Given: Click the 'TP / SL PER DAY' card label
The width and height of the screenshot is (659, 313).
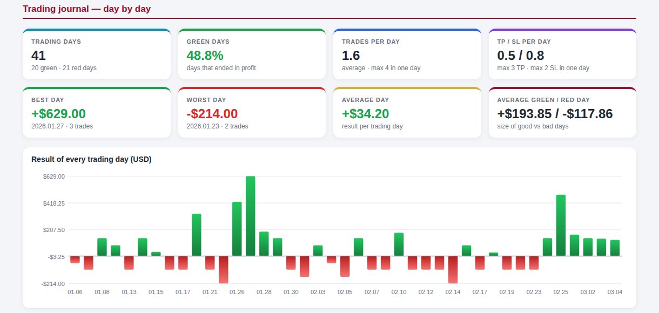Looking at the screenshot, I should coord(524,42).
